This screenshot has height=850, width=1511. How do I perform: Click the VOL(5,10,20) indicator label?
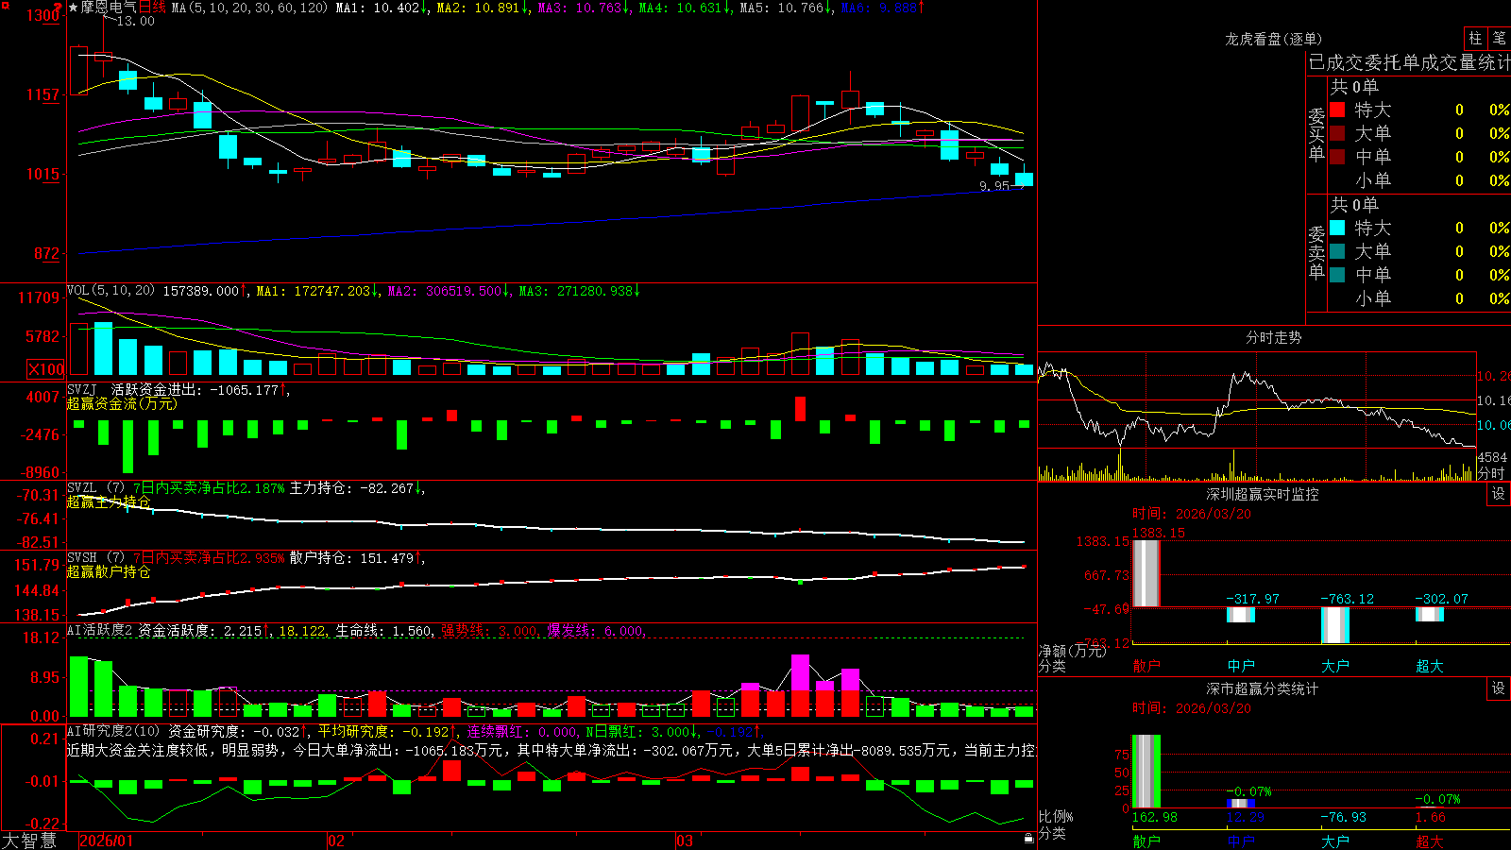[110, 291]
